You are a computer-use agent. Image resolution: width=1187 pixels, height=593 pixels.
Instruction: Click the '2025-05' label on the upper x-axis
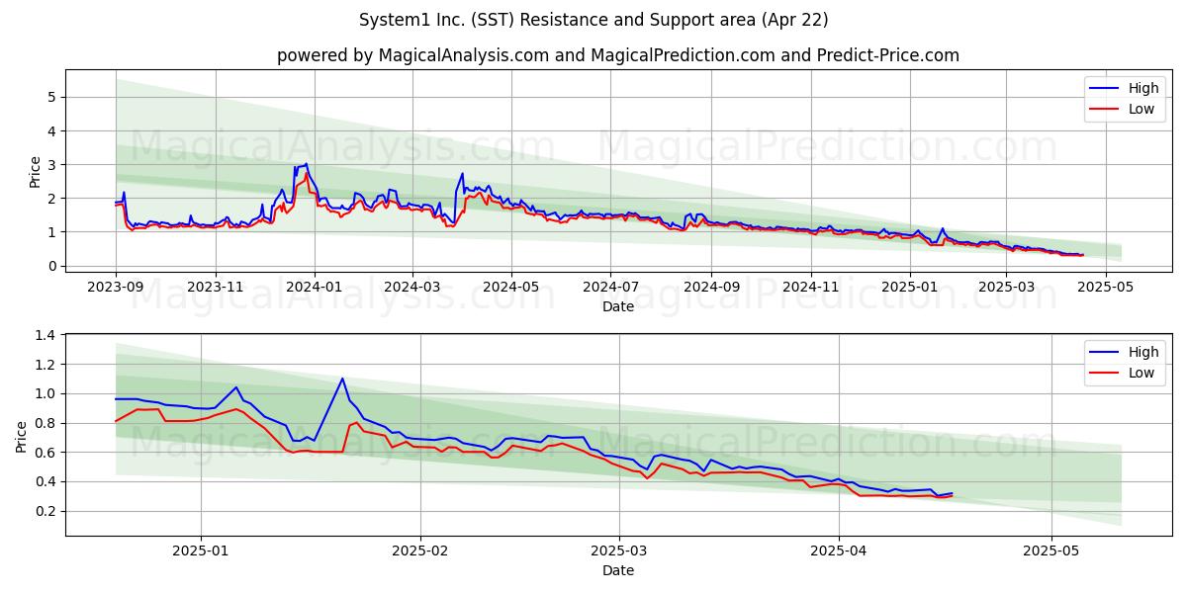tap(1105, 287)
